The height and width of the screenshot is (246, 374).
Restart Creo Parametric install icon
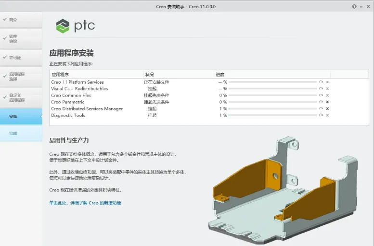pyautogui.click(x=321, y=102)
